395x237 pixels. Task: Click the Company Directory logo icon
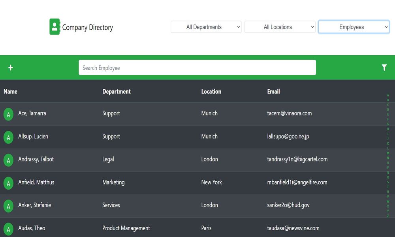click(x=55, y=27)
